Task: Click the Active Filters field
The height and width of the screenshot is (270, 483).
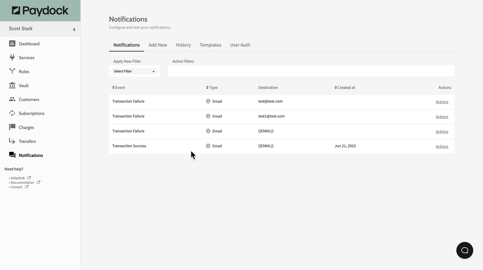Action: pyautogui.click(x=311, y=71)
